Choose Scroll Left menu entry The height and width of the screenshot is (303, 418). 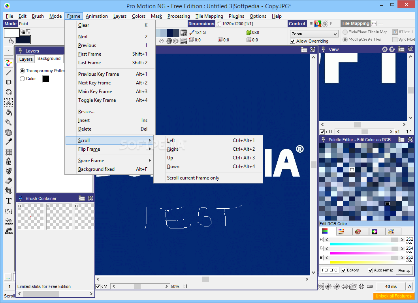(208, 140)
